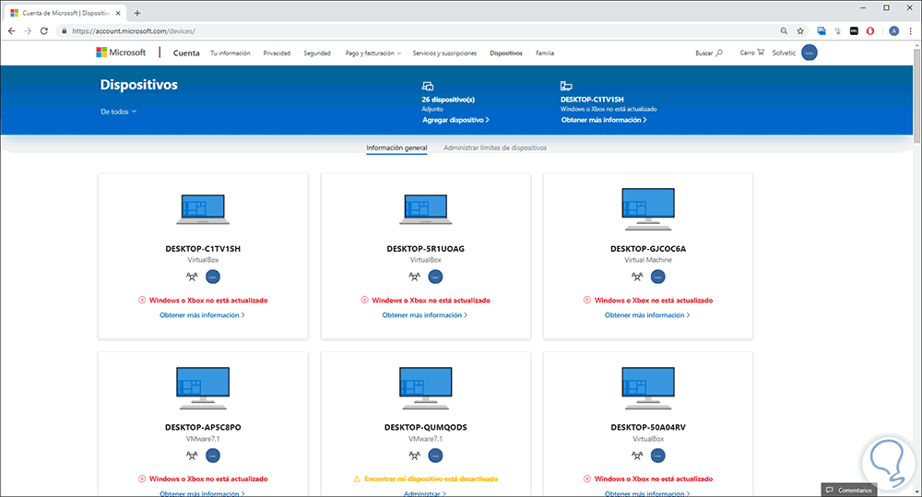922x497 pixels.
Task: Click user avatar on DESKTOP-C1TV1SH card
Action: coord(213,277)
